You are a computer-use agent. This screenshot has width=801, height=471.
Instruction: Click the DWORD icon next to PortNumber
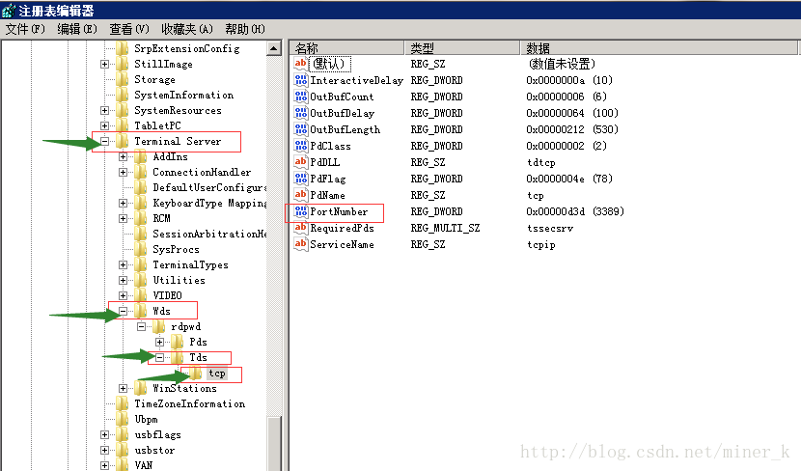(301, 211)
